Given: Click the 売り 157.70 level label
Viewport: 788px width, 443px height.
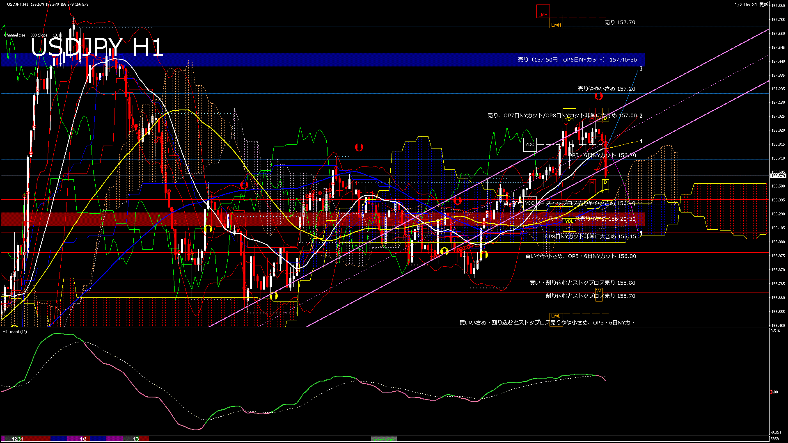Looking at the screenshot, I should pyautogui.click(x=620, y=23).
